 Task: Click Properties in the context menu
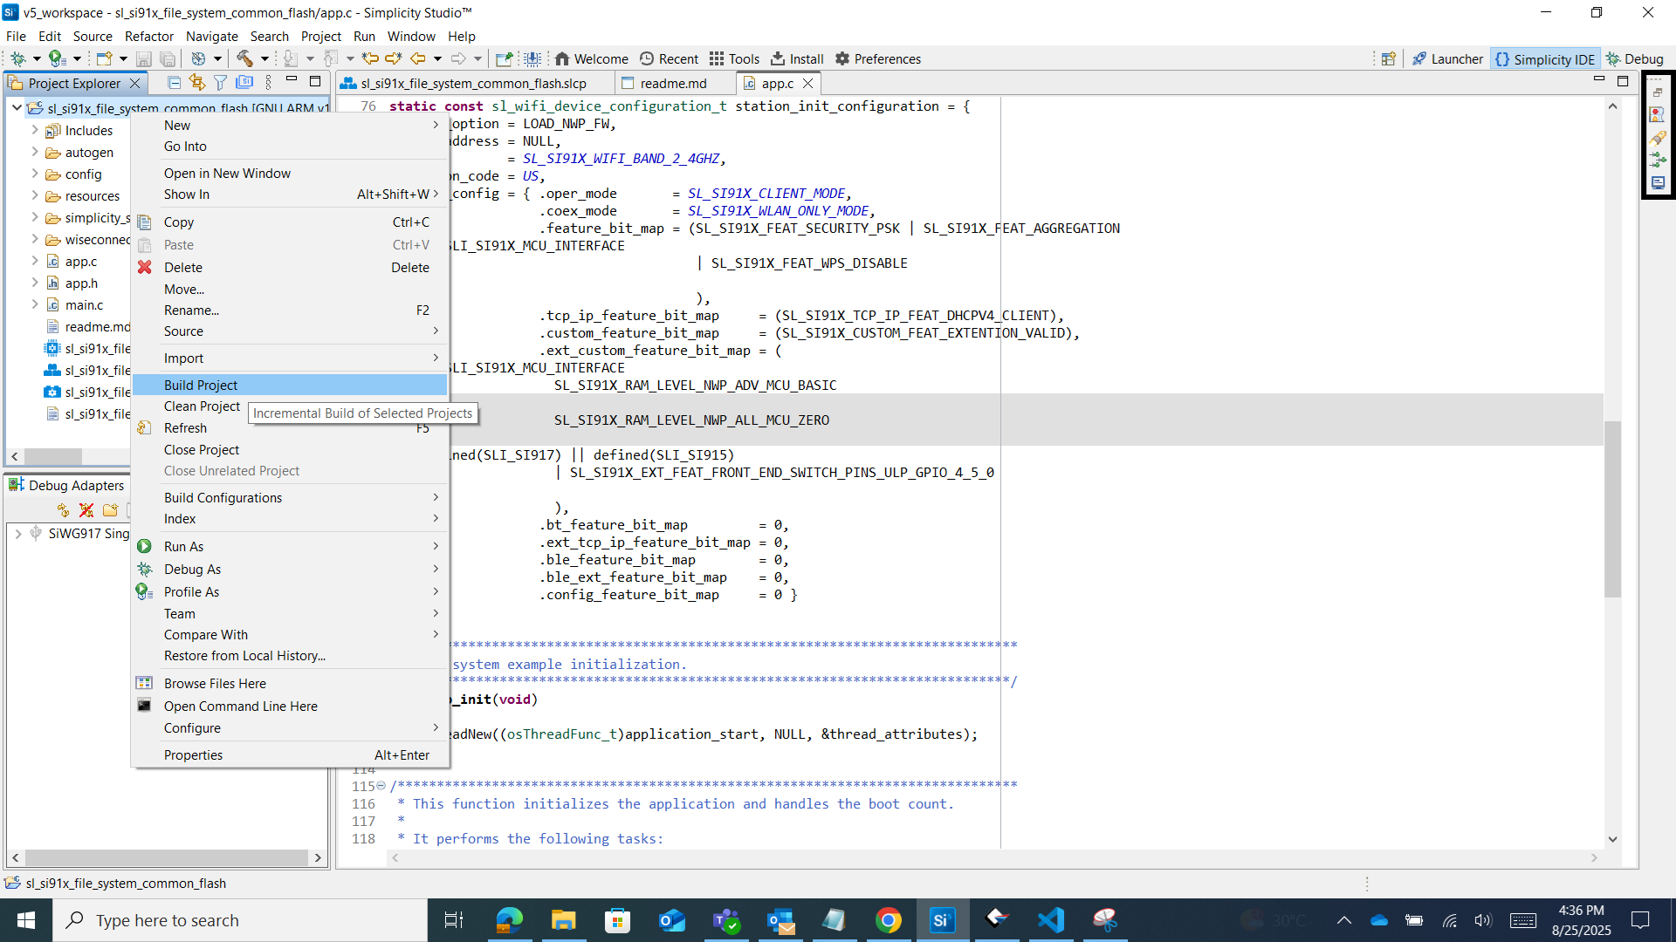193,755
